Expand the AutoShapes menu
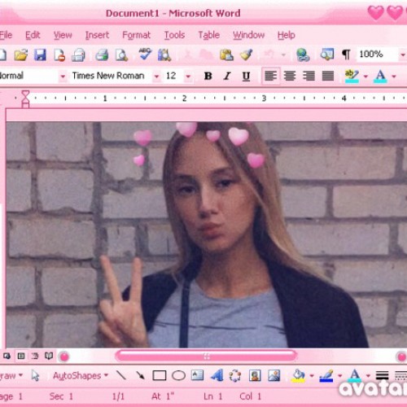407x407 pixels. pos(81,375)
